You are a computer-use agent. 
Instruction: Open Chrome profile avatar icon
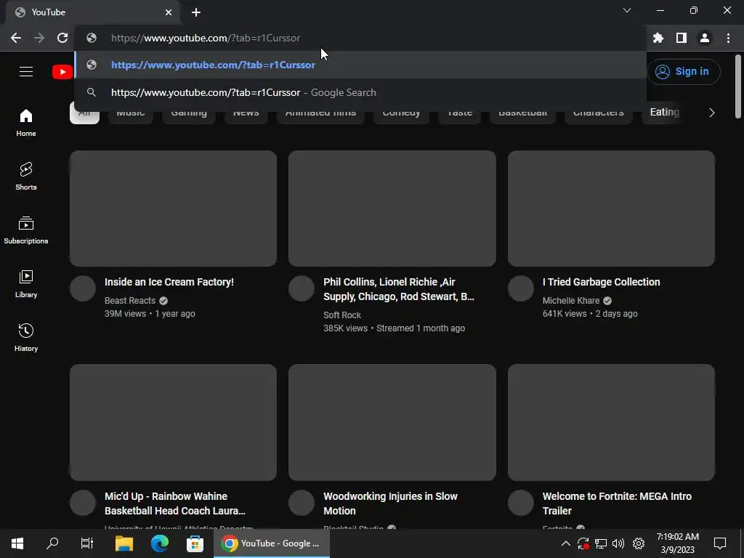click(x=705, y=38)
